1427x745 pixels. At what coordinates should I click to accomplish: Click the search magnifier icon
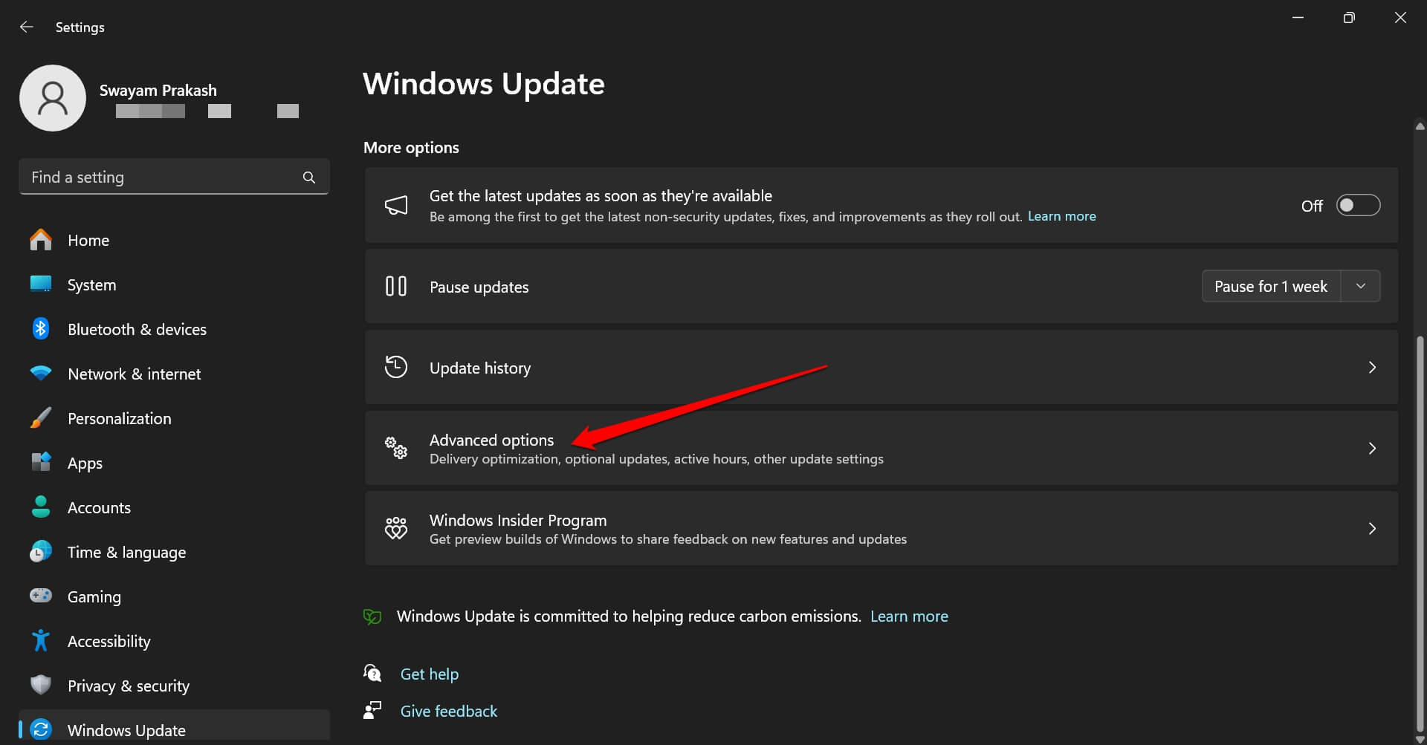309,178
